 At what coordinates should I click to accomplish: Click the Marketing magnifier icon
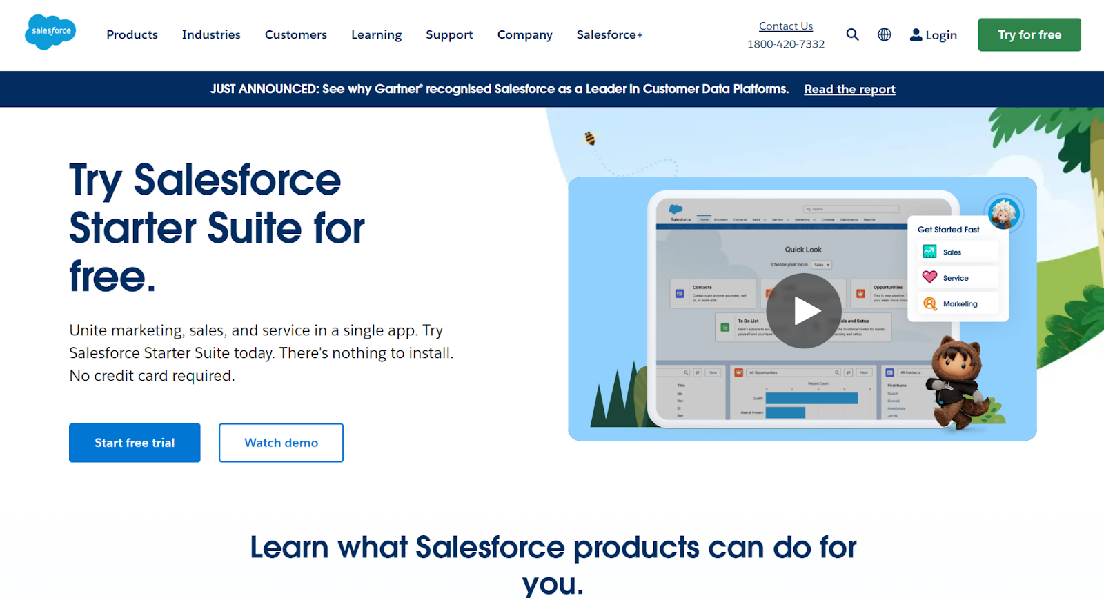[930, 303]
